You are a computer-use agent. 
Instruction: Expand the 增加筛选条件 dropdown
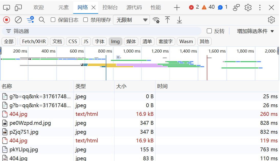point(255,31)
